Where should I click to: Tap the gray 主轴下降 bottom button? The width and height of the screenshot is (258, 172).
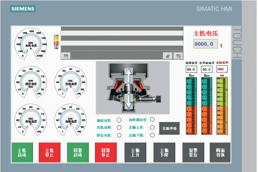[x=164, y=153]
